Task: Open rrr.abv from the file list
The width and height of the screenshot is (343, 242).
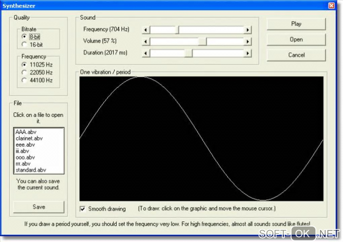Action: click(39, 163)
